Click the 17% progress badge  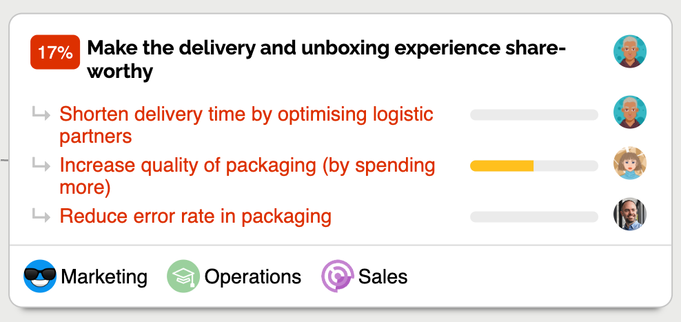(55, 53)
